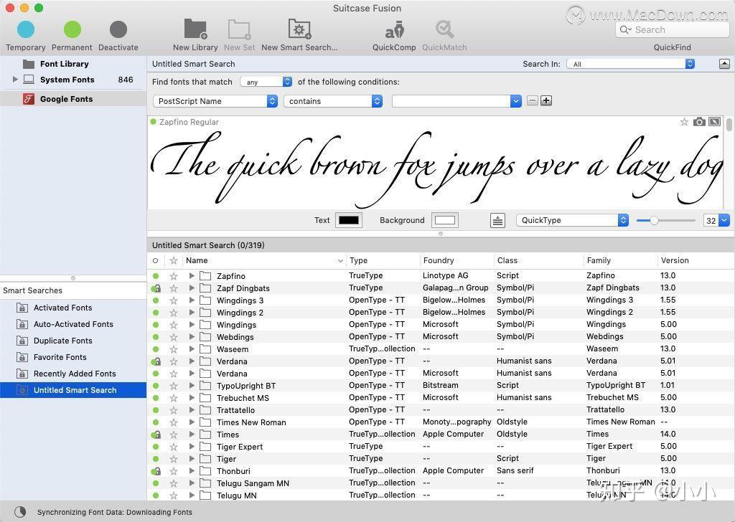Click the minus button to remove a condition
This screenshot has width=735, height=522.
[x=532, y=100]
